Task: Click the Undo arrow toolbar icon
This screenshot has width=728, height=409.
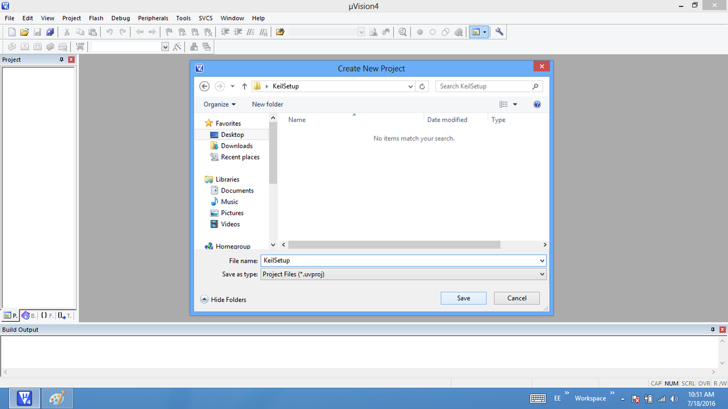Action: point(110,32)
